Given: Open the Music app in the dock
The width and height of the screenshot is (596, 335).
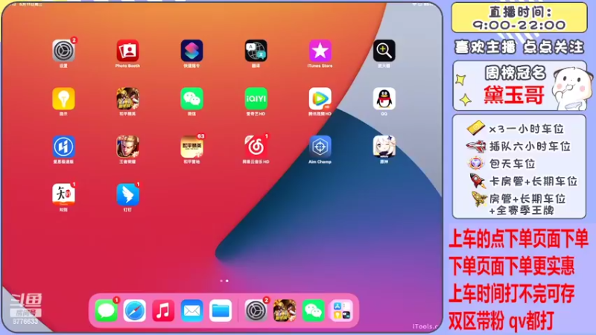Looking at the screenshot, I should tap(163, 310).
